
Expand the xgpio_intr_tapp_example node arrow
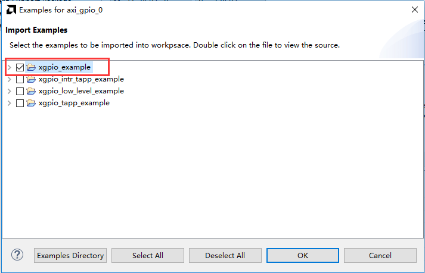point(9,79)
